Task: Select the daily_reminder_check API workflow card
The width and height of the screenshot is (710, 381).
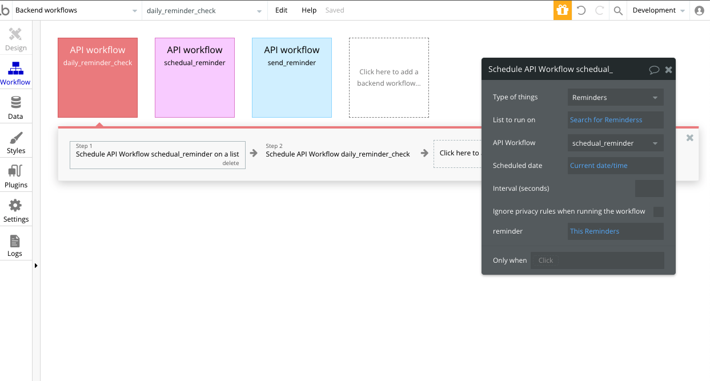Action: (98, 78)
